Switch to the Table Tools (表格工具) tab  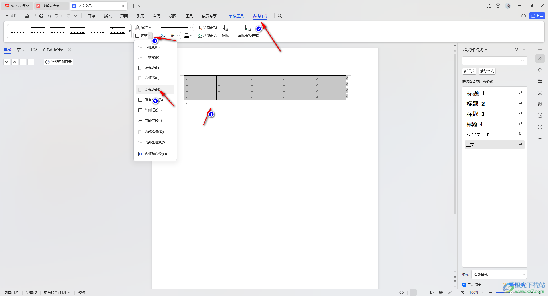[x=236, y=16]
